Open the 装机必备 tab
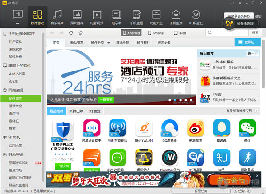 (x=164, y=43)
